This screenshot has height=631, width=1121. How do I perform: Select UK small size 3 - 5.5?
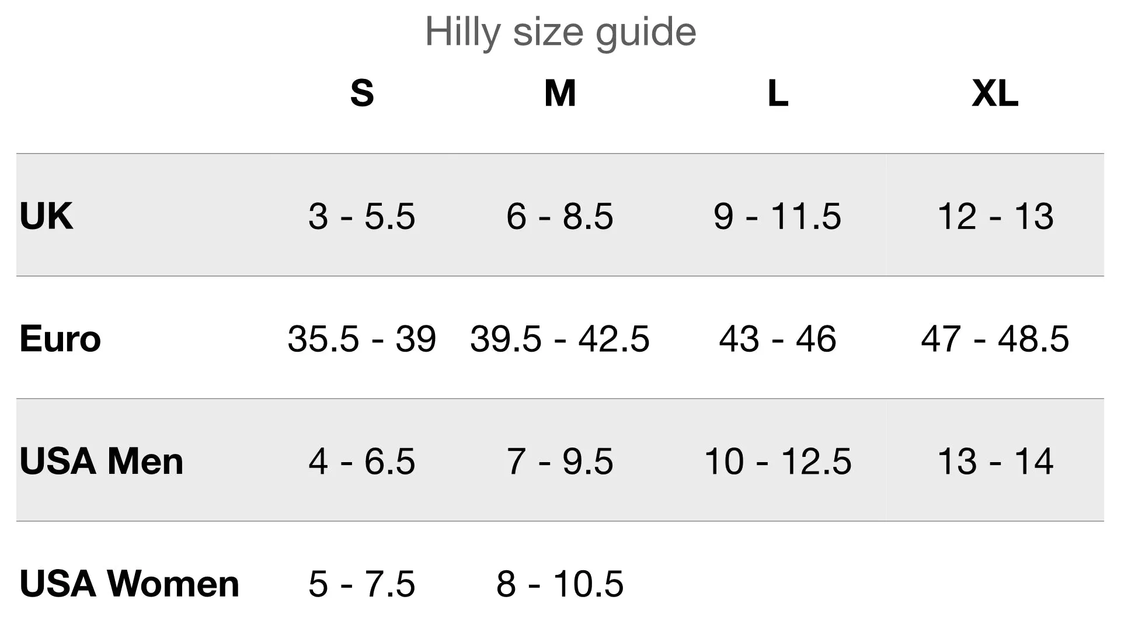362,216
